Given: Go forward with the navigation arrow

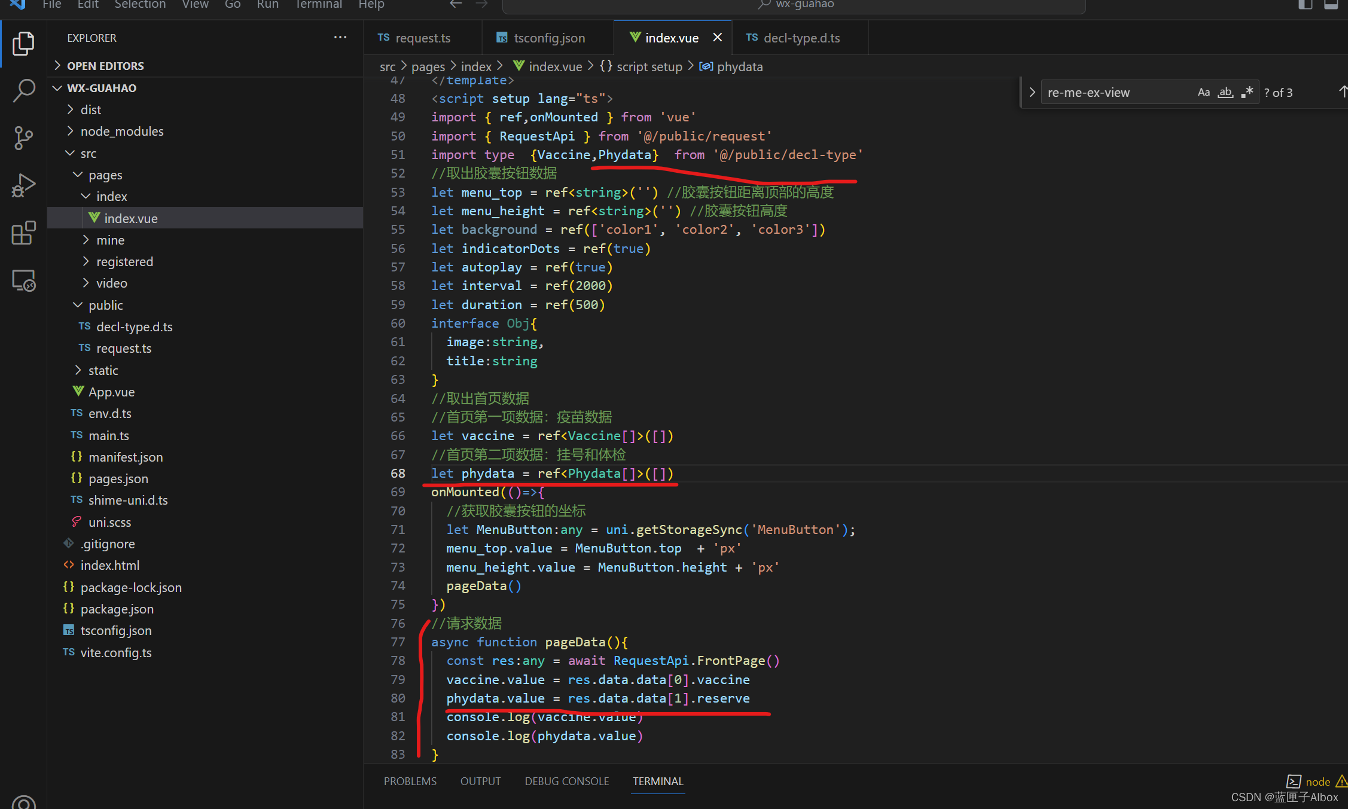Looking at the screenshot, I should [481, 4].
